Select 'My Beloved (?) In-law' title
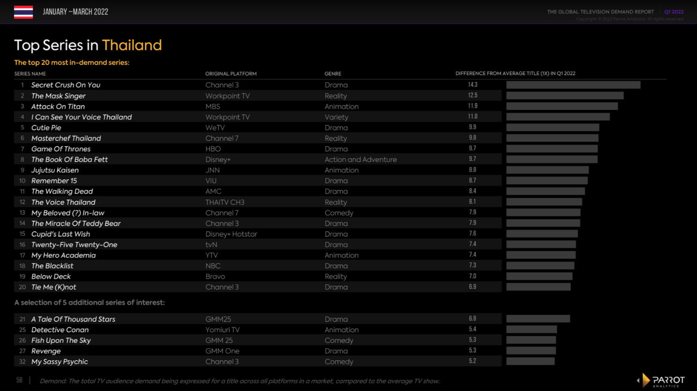This screenshot has height=391, width=697. pos(68,213)
